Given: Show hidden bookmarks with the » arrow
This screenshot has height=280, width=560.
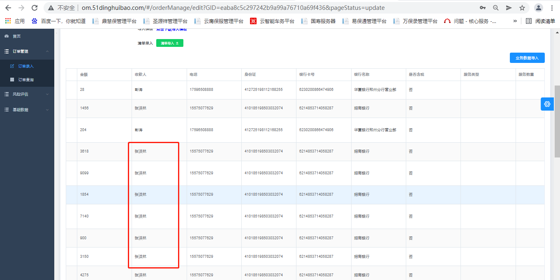Looking at the screenshot, I should pyautogui.click(x=515, y=21).
